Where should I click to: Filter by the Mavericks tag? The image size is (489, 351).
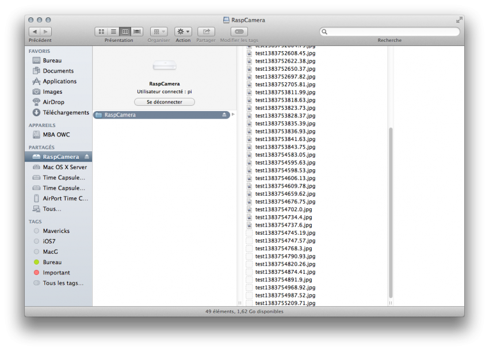[58, 231]
